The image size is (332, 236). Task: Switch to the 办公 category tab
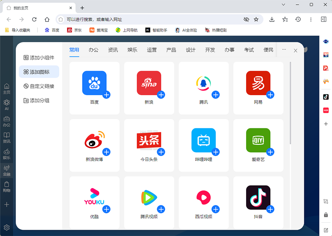(94, 50)
